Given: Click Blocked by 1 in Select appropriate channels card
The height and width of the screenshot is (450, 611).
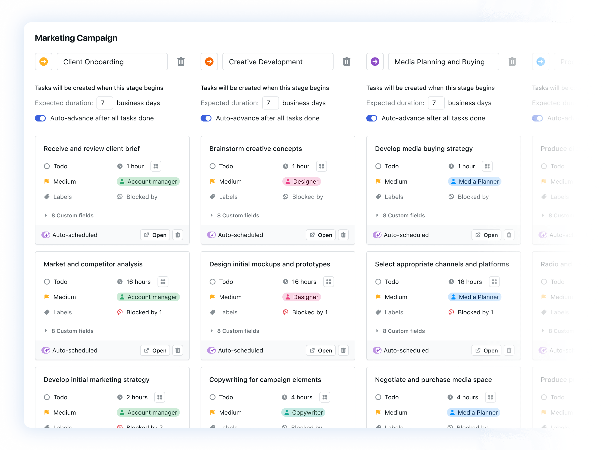Looking at the screenshot, I should [x=471, y=312].
